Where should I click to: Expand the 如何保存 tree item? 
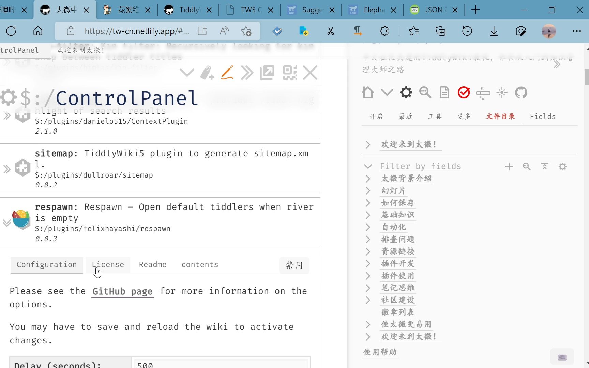368,203
